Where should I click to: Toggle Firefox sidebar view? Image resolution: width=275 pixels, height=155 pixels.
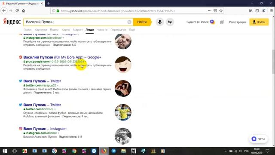pos(257,11)
